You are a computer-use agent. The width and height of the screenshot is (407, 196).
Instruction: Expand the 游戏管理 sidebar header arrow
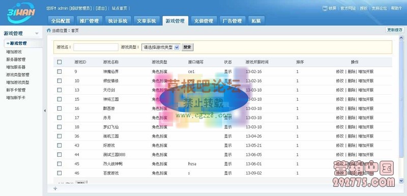pyautogui.click(x=37, y=34)
